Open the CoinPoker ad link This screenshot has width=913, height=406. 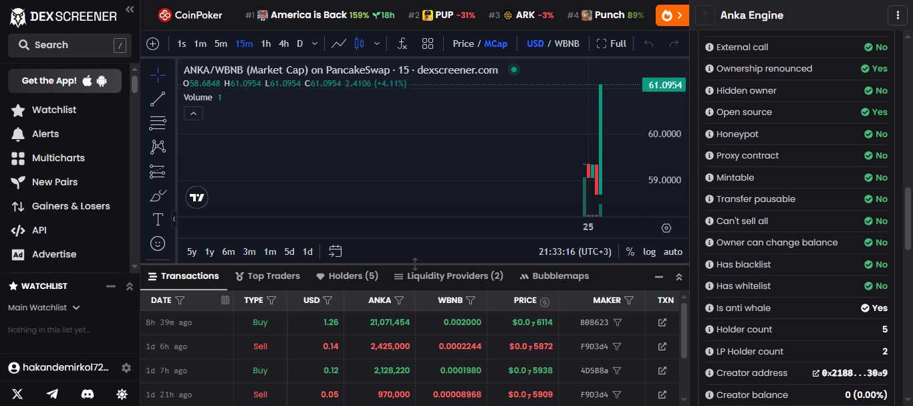190,15
